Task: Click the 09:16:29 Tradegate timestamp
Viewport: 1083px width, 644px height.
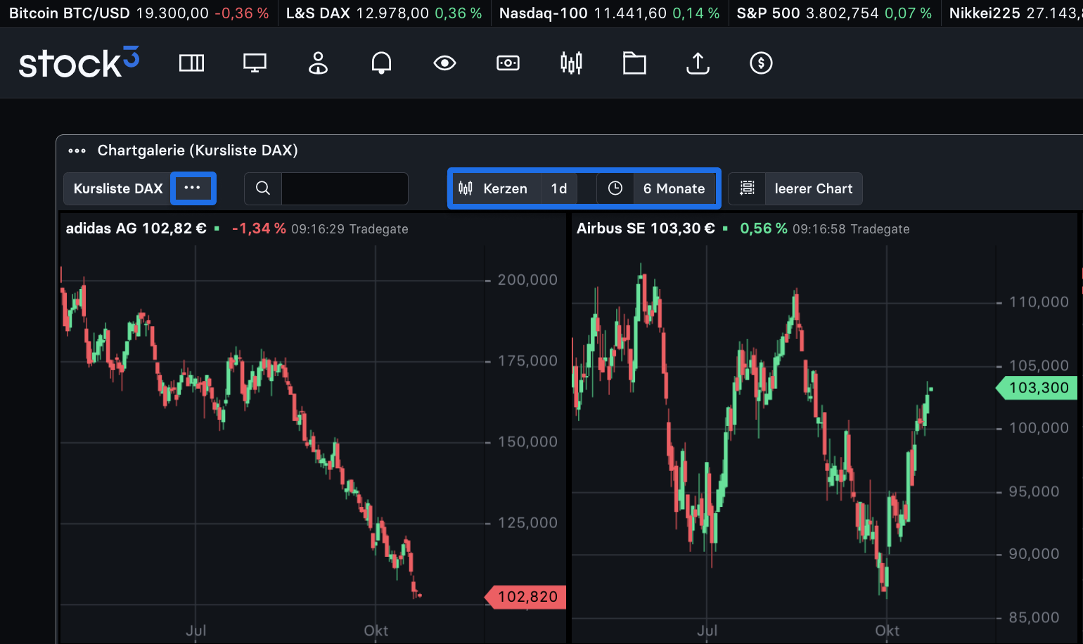Action: click(350, 229)
